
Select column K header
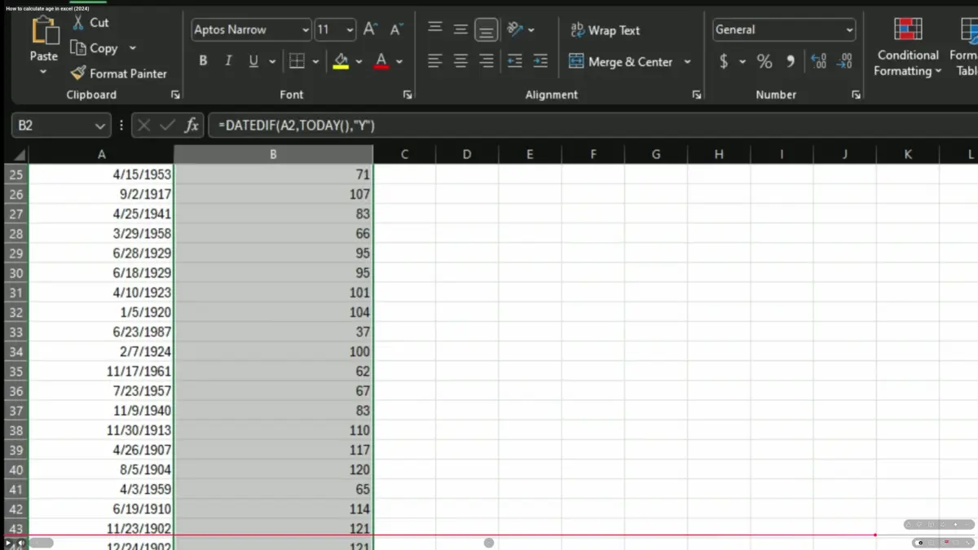tap(908, 155)
